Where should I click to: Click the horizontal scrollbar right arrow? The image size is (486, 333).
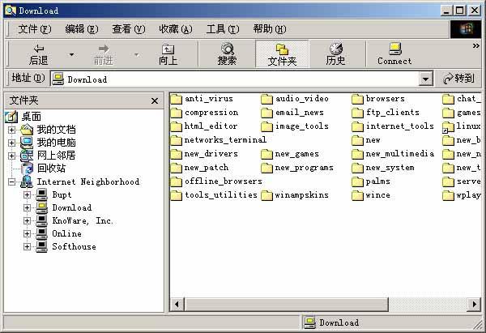(x=475, y=304)
